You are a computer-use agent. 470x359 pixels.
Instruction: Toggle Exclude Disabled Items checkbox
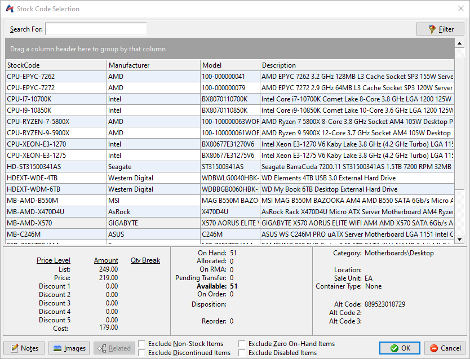[242, 353]
